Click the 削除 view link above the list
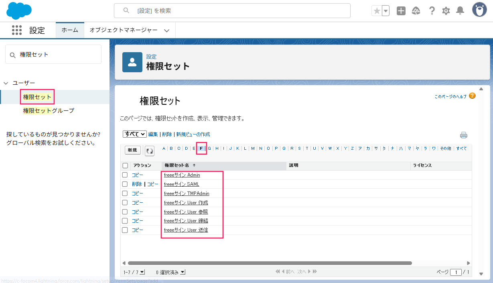The width and height of the screenshot is (493, 283). 167,134
